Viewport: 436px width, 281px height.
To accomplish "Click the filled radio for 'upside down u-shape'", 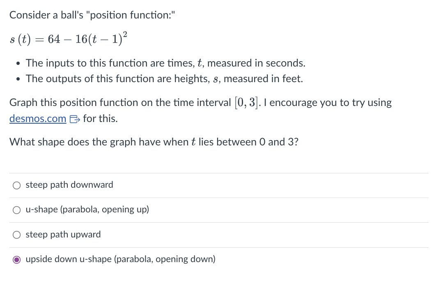I will (x=16, y=259).
